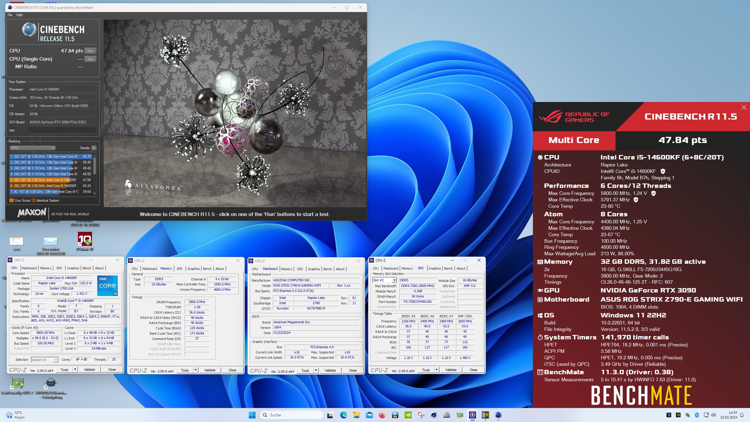Open File Explorer from the taskbar
The image size is (750, 422).
tap(356, 415)
